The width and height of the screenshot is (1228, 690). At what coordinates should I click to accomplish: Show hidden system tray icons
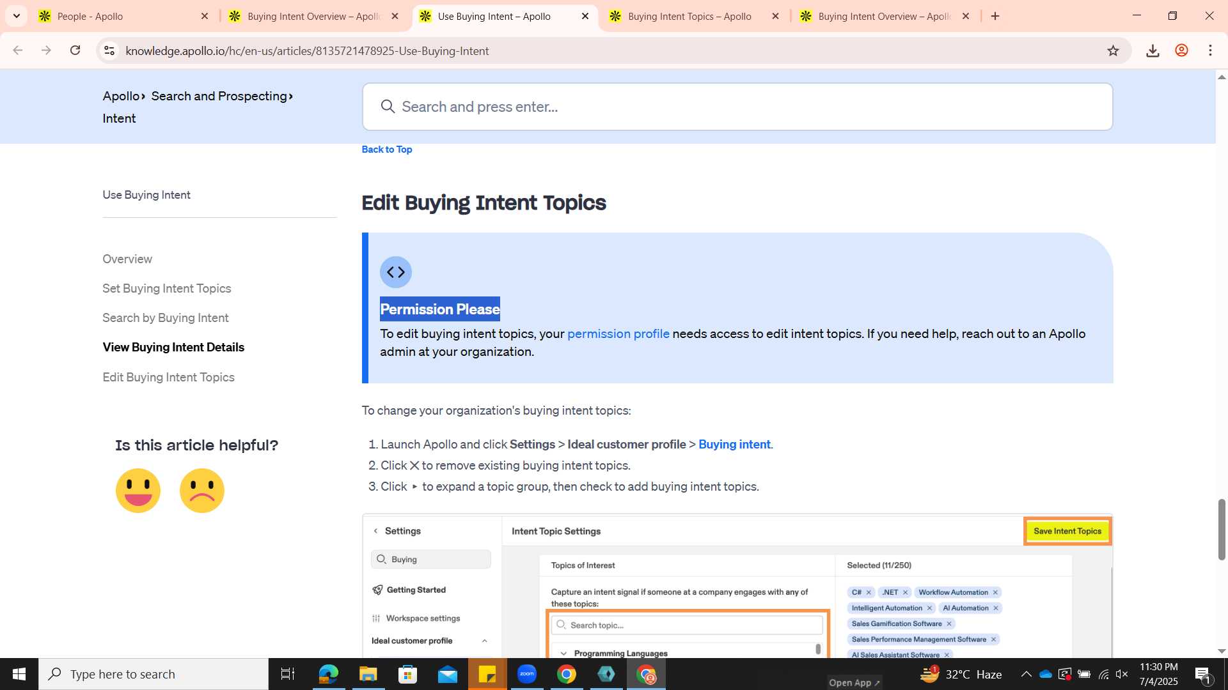coord(1026,674)
